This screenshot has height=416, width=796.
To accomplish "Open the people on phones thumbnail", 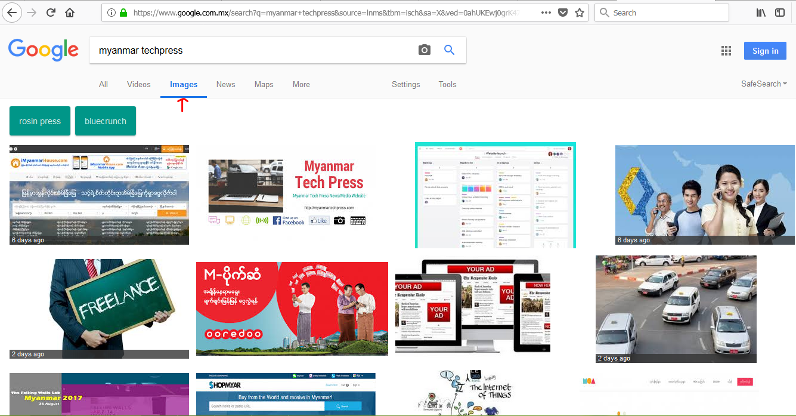I will click(x=705, y=195).
